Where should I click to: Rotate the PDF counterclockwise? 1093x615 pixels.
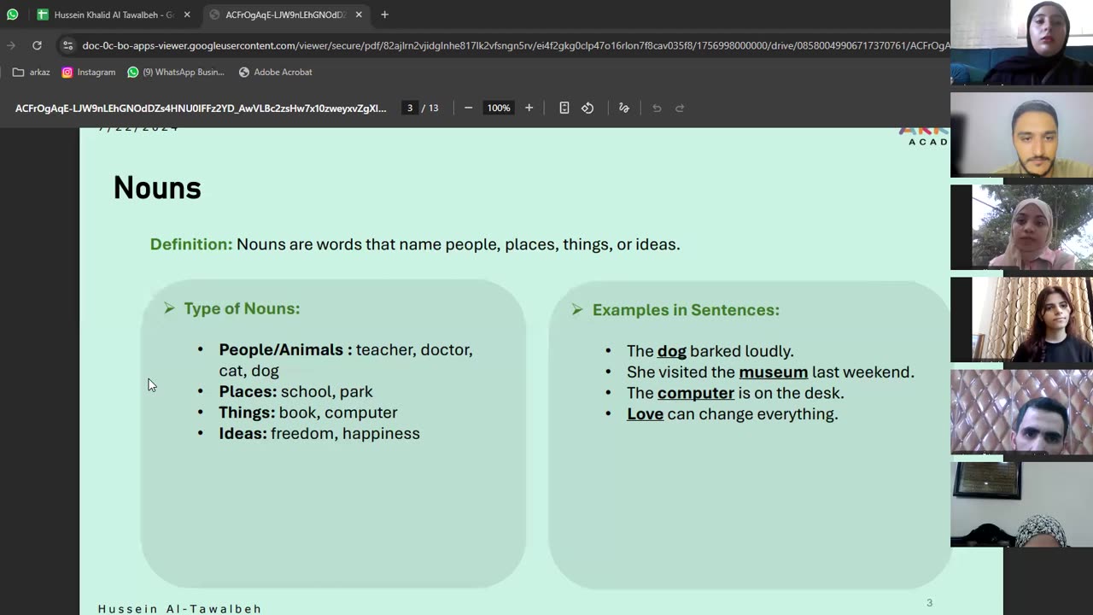(587, 108)
